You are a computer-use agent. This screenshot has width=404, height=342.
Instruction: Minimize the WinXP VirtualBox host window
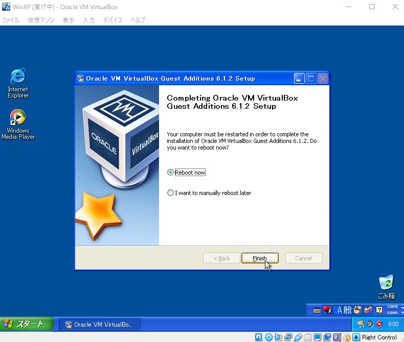pyautogui.click(x=349, y=7)
